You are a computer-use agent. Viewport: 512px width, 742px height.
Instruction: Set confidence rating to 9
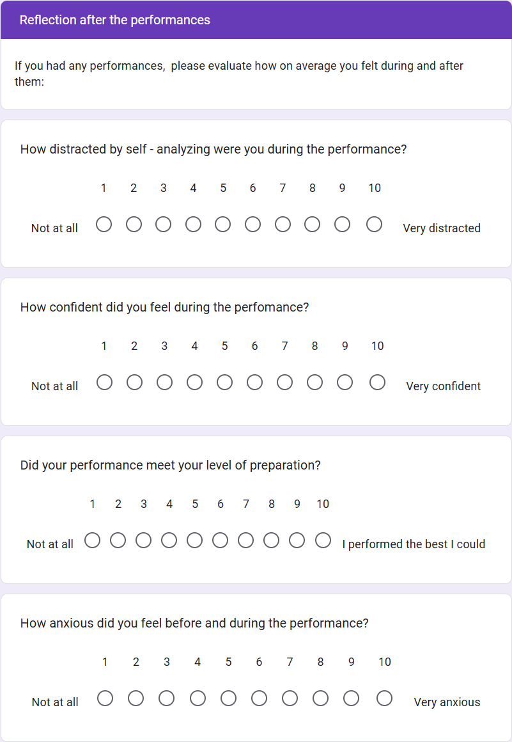345,383
